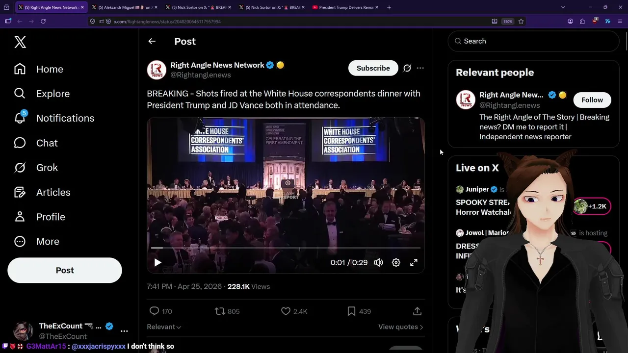Play the White House dinner video
628x353 pixels.
pyautogui.click(x=157, y=262)
